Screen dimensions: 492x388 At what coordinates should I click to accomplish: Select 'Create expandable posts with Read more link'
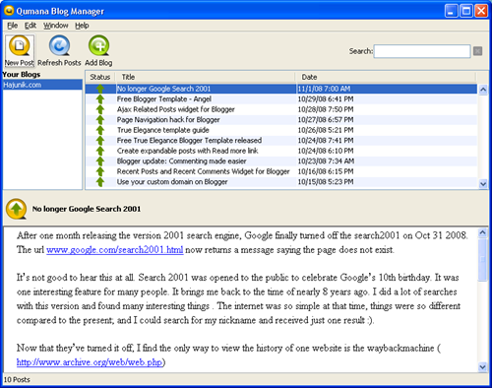[x=187, y=151]
